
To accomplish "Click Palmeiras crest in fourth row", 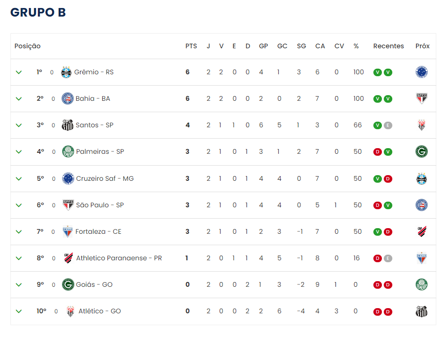I will point(68,151).
